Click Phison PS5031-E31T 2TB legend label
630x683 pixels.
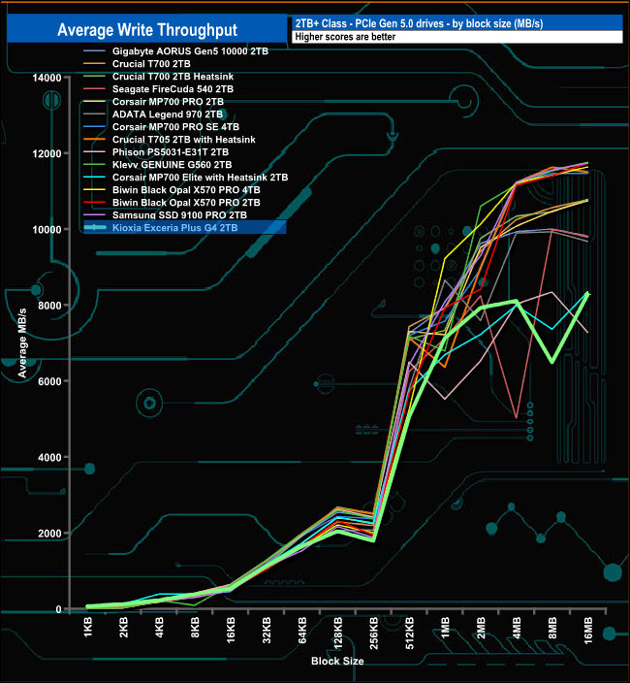171,152
